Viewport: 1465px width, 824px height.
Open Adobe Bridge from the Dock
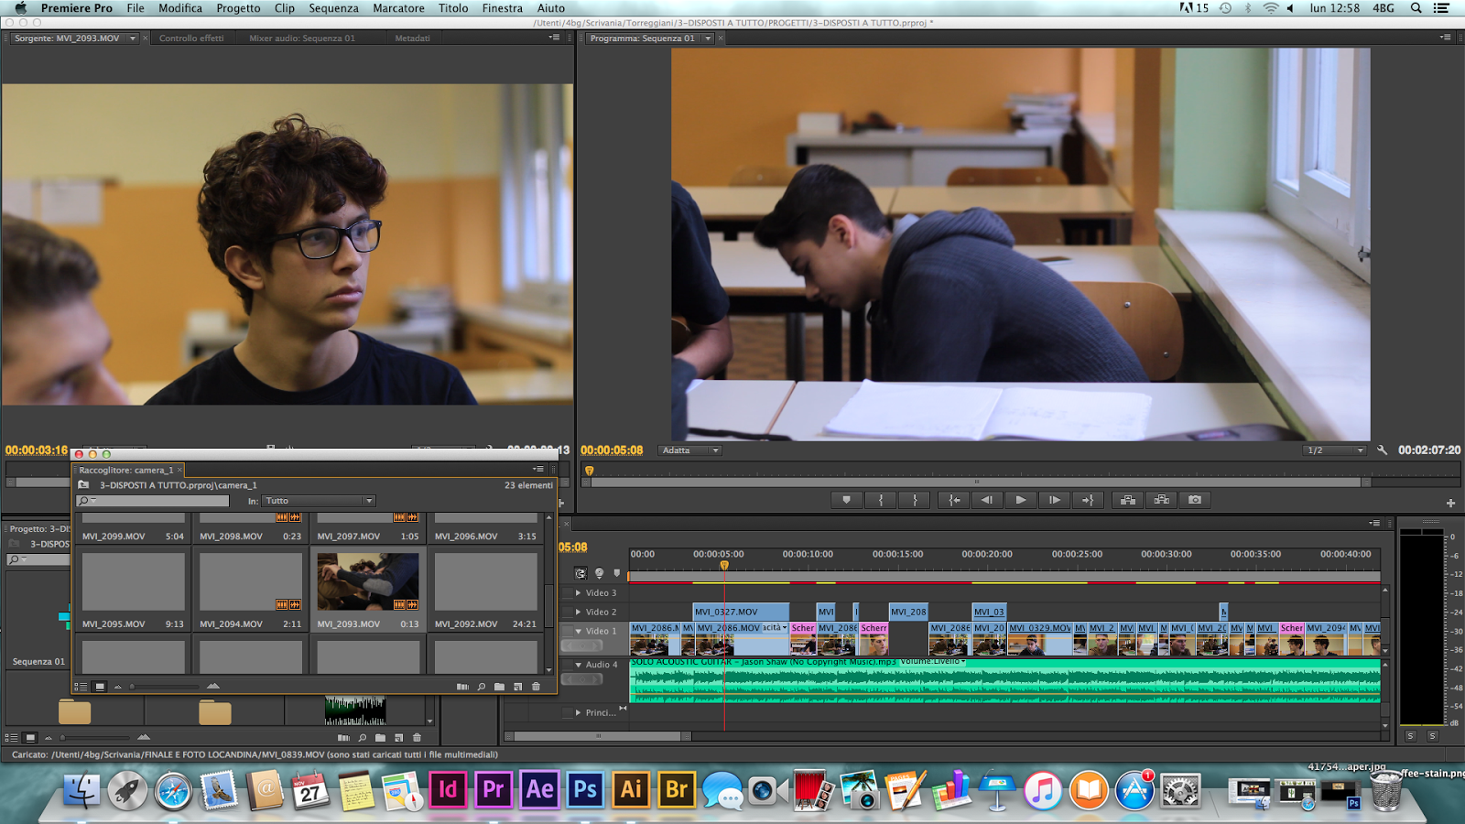pyautogui.click(x=677, y=789)
